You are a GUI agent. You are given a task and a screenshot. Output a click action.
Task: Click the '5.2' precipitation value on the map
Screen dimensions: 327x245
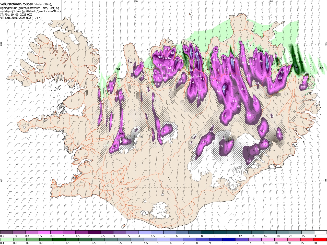tap(224, 89)
